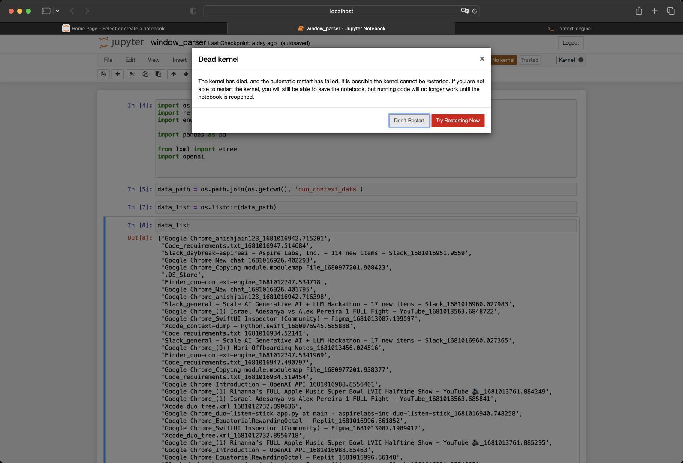Image resolution: width=683 pixels, height=463 pixels.
Task: Open the Safari share menu
Action: [x=639, y=11]
